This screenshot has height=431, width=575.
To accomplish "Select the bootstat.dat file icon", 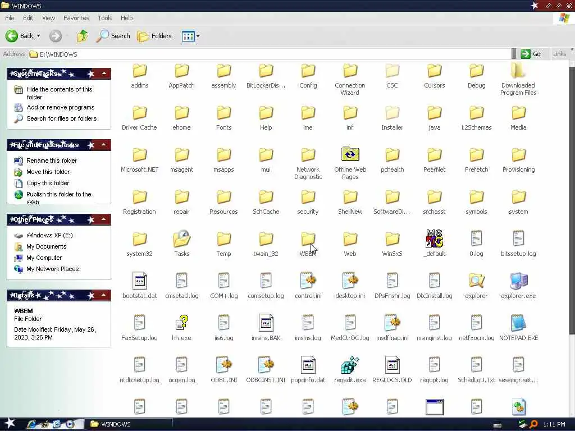I will 139,281.
